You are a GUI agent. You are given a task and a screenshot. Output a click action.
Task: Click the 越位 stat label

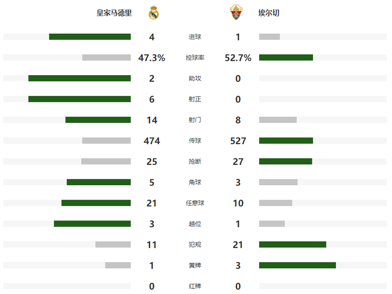pos(195,224)
